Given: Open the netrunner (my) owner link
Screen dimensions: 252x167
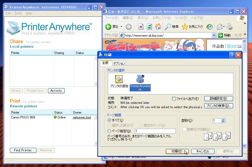Looking at the screenshot, I should (x=82, y=117).
